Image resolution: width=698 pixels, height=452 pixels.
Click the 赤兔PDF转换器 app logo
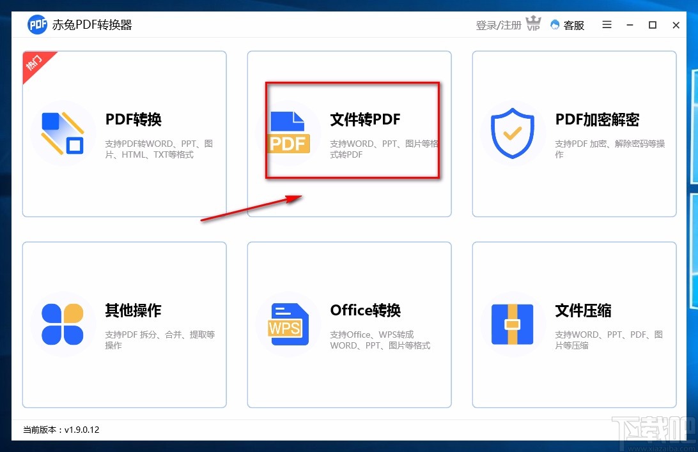click(37, 25)
